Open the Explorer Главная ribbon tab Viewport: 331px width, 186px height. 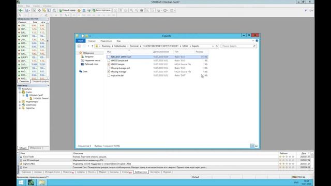[92, 41]
